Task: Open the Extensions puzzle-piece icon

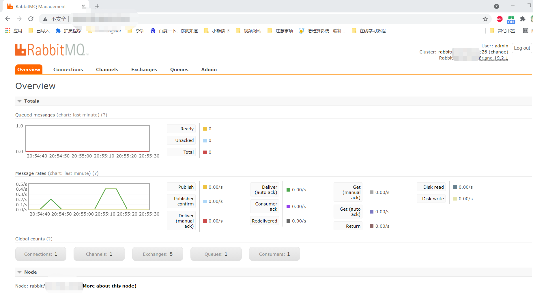Action: (523, 19)
